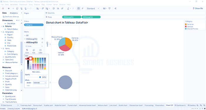Image resolution: width=206 pixels, height=110 pixels.
Task: Open the Label mark card button
Action: (40, 51)
